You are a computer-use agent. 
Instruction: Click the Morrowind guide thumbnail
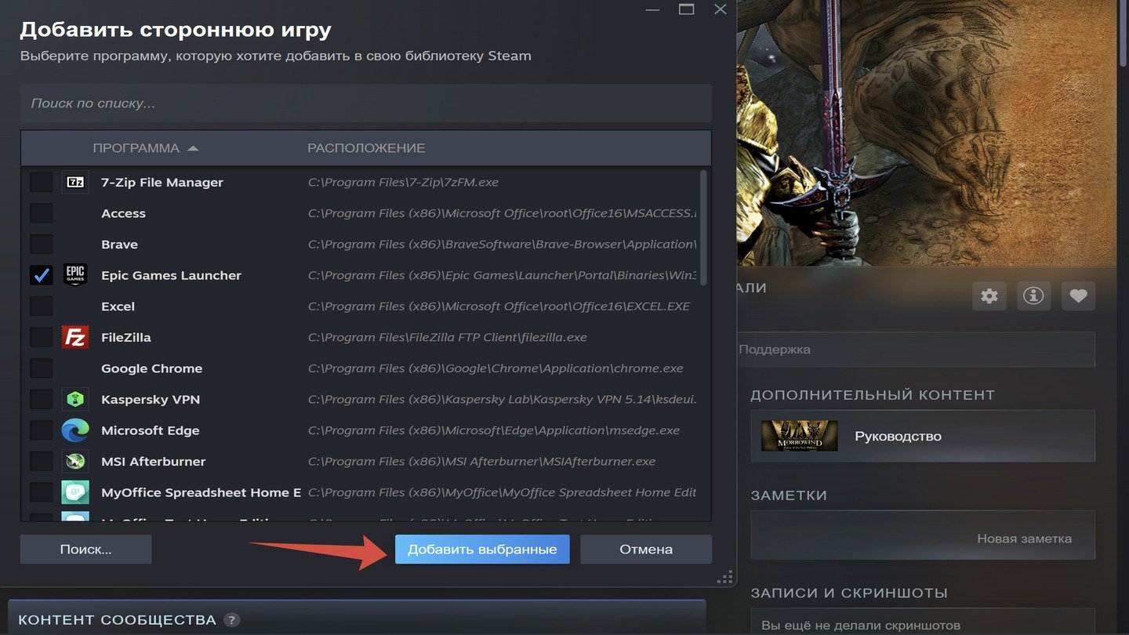coord(799,436)
